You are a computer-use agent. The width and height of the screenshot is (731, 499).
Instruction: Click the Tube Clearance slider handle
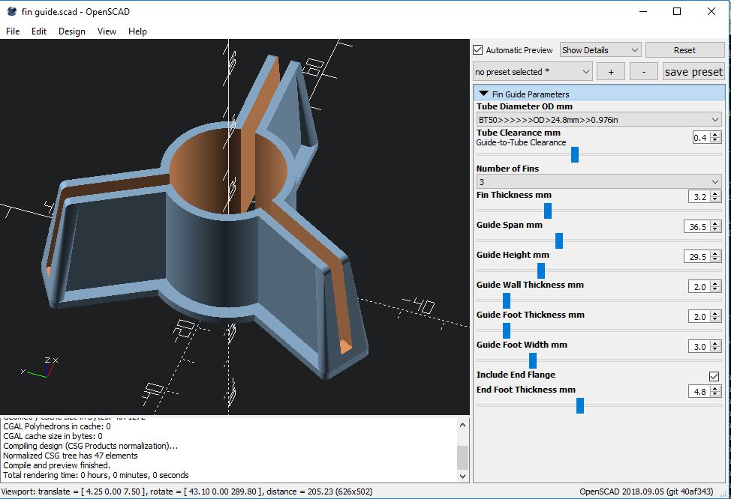[575, 154]
